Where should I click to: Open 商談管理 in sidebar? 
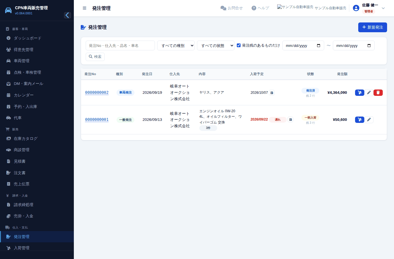pyautogui.click(x=37, y=150)
